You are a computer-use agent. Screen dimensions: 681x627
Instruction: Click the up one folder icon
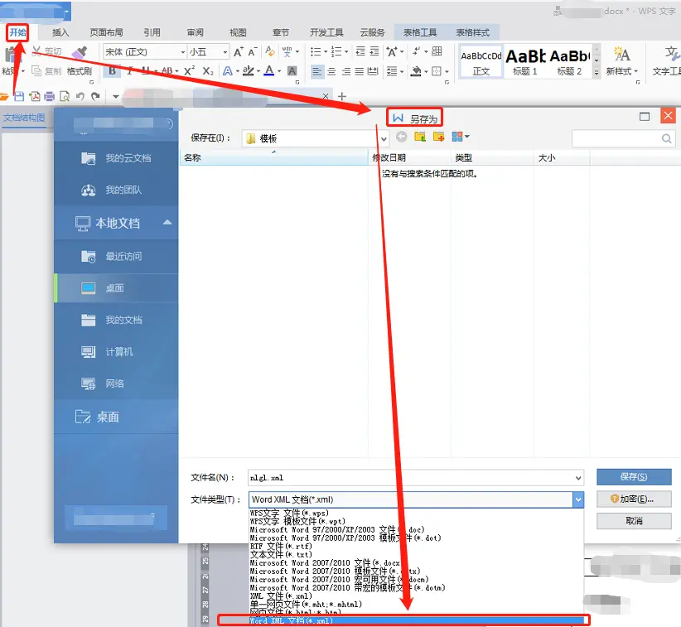tap(420, 137)
